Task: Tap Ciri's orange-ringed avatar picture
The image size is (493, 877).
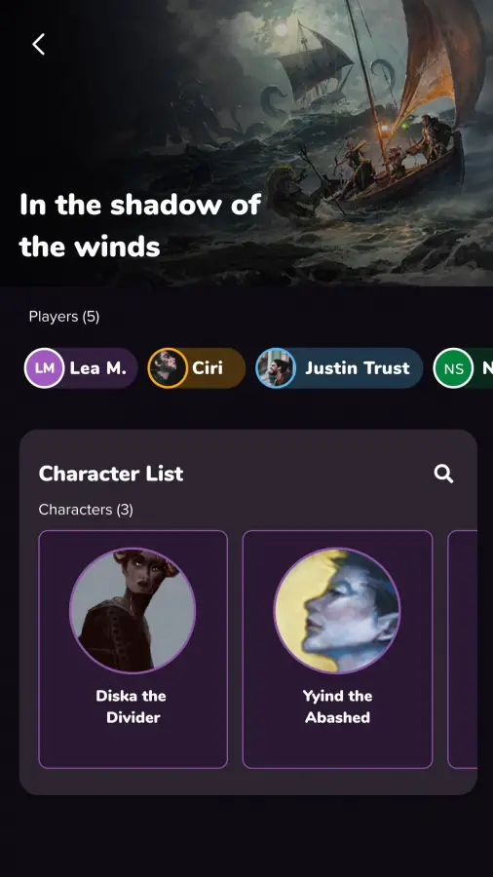Action: [x=168, y=368]
